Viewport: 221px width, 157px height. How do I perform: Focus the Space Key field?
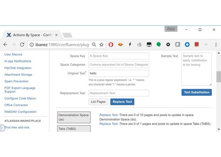click(x=119, y=56)
